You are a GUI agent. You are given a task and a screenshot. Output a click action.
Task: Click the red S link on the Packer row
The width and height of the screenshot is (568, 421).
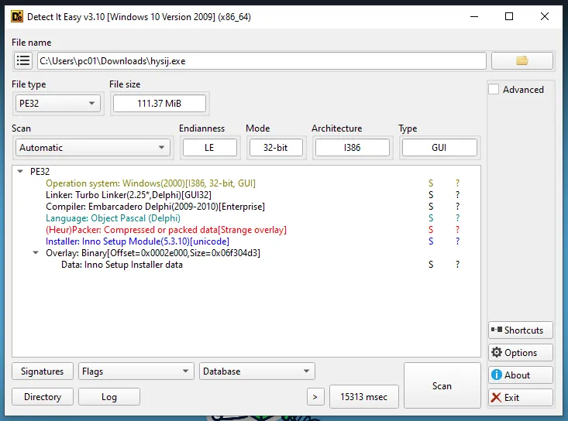point(431,230)
